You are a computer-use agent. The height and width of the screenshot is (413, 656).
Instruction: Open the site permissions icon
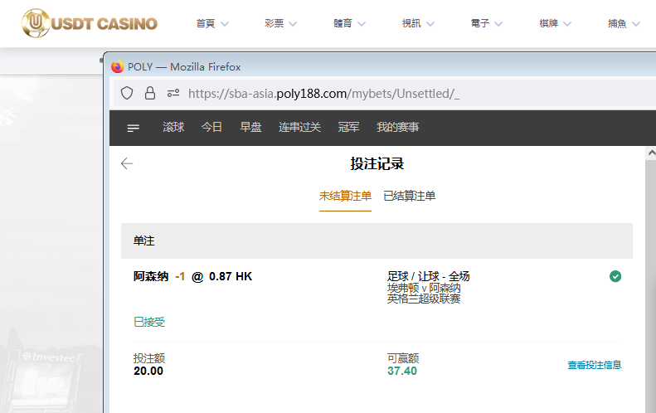pyautogui.click(x=173, y=93)
